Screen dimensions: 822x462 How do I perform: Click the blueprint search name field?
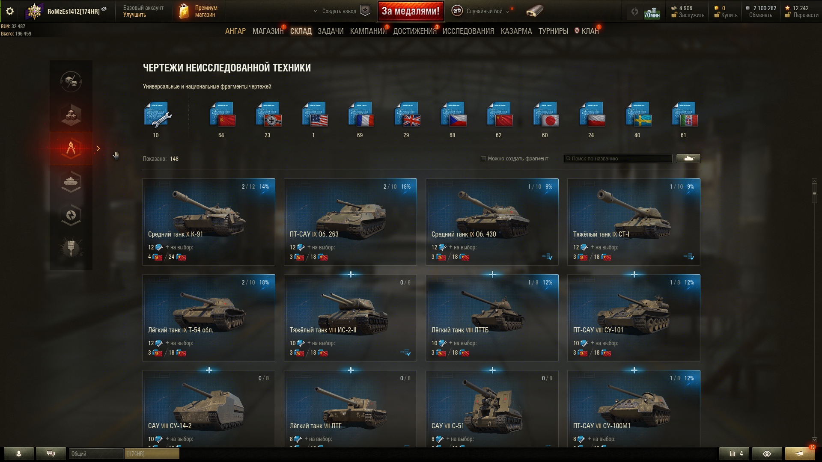tap(618, 158)
